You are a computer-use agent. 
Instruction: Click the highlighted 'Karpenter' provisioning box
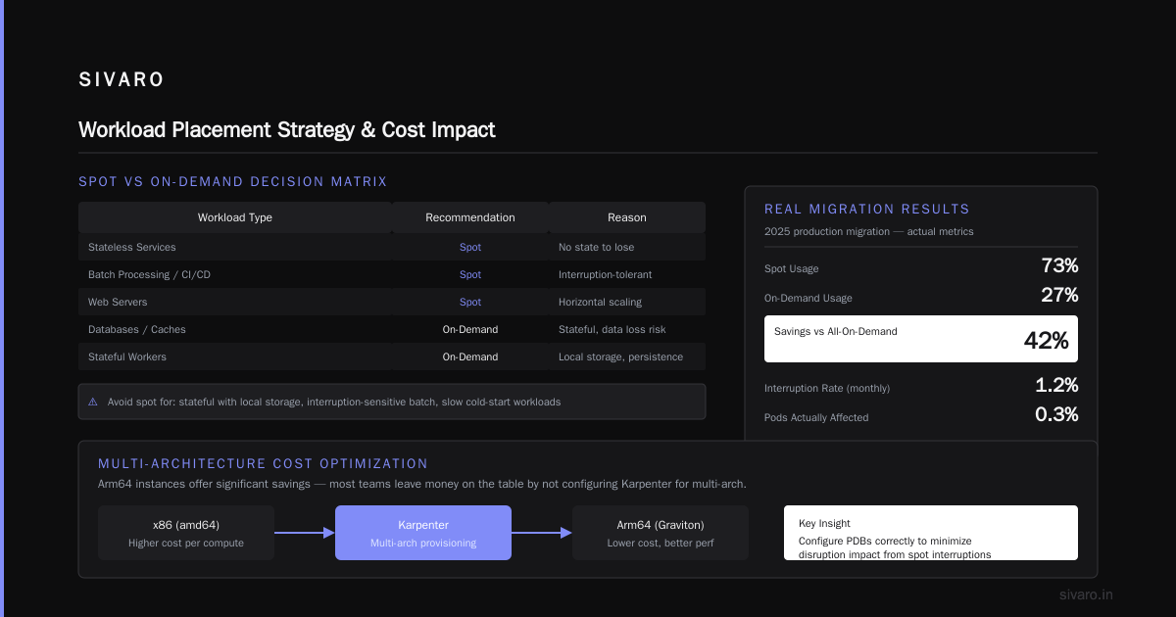[x=423, y=533]
